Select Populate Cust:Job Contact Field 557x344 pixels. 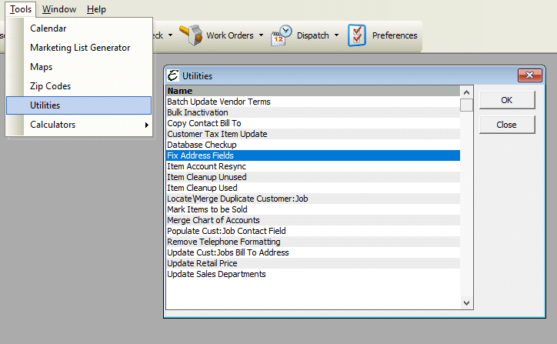pyautogui.click(x=313, y=231)
